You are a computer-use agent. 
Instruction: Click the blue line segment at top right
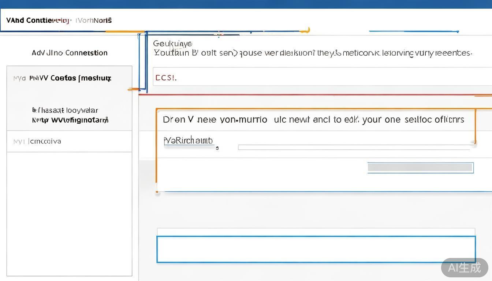(x=414, y=31)
